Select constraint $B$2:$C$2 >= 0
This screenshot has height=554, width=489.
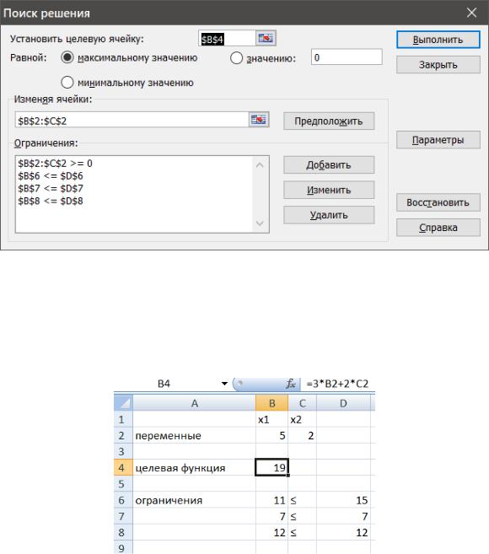(55, 164)
